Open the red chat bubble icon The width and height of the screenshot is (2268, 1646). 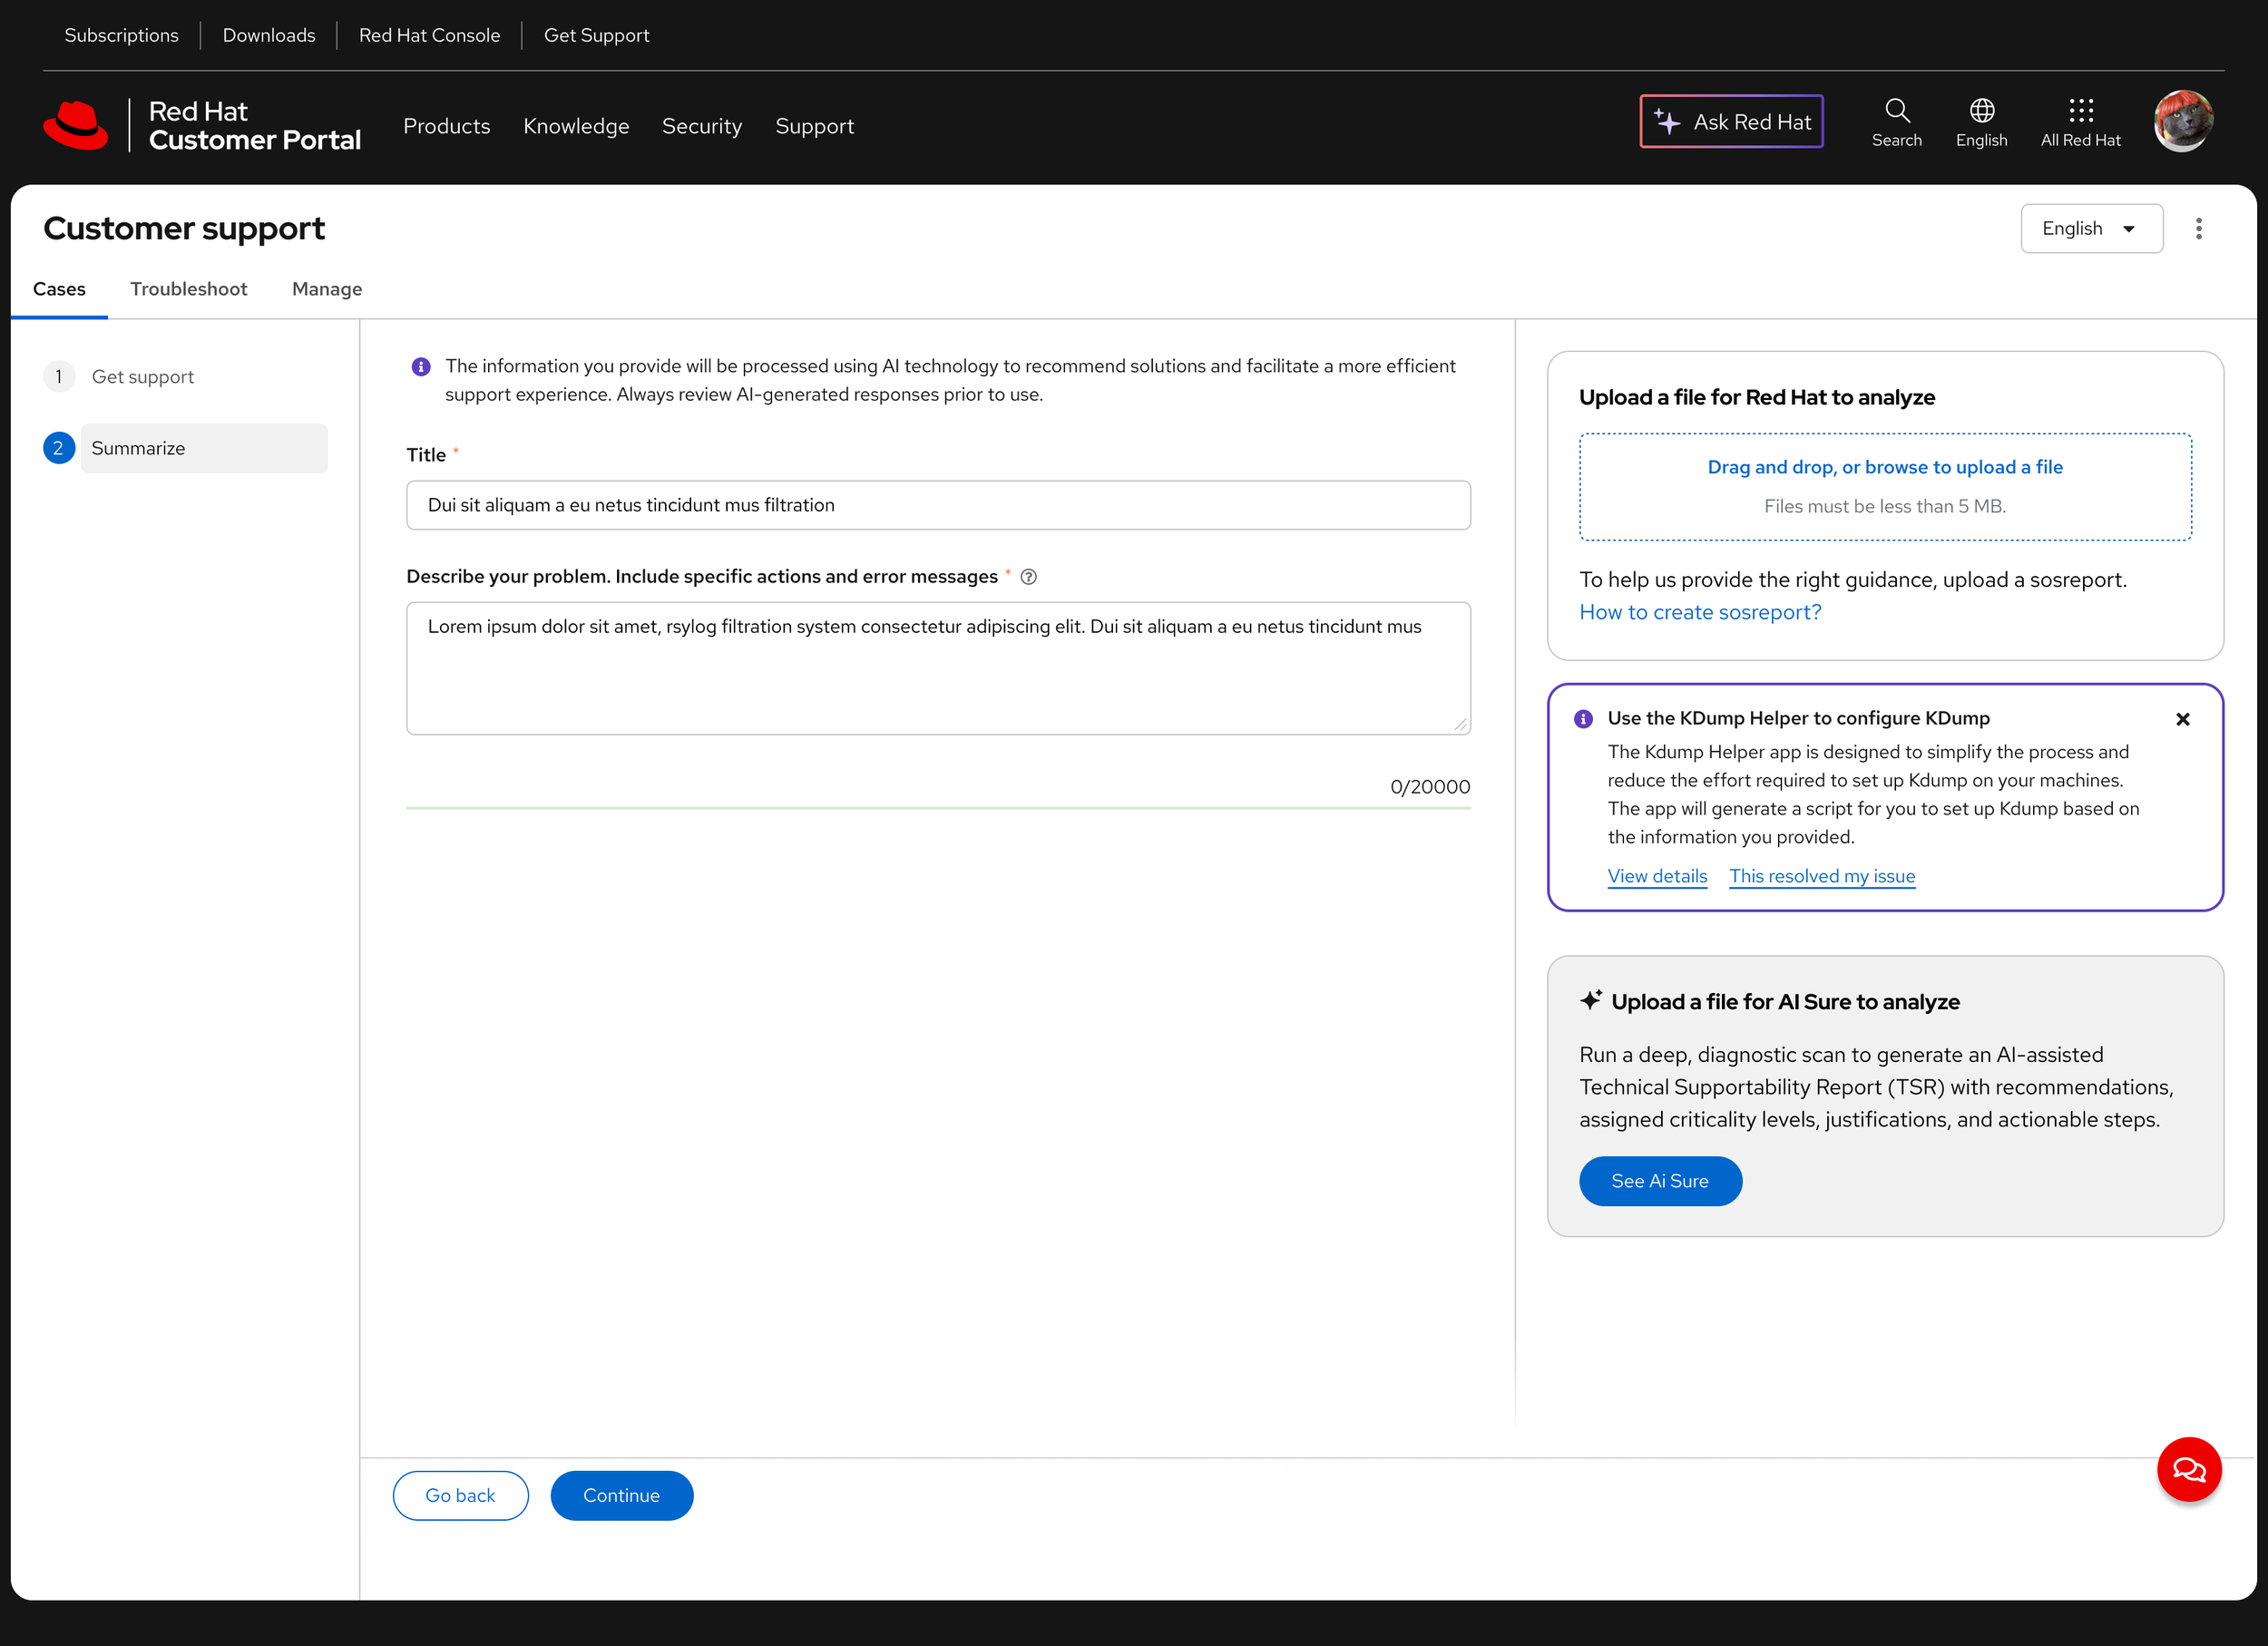[2189, 1469]
